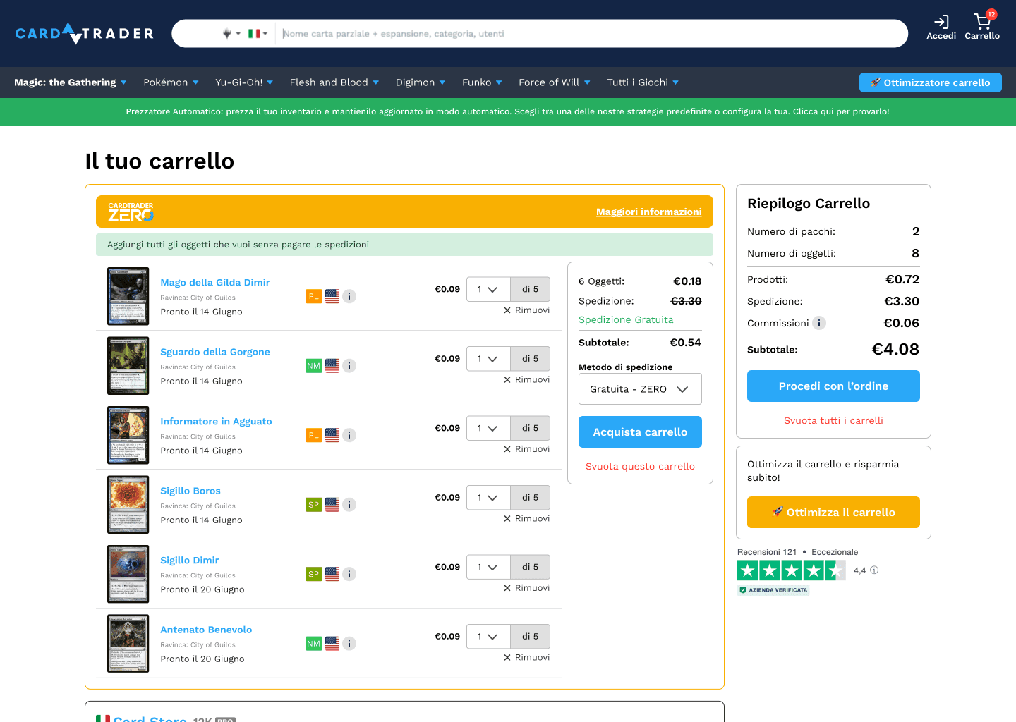The image size is (1016, 722).
Task: Open quantity dropdown for Informatore in Agguato
Action: click(x=488, y=428)
